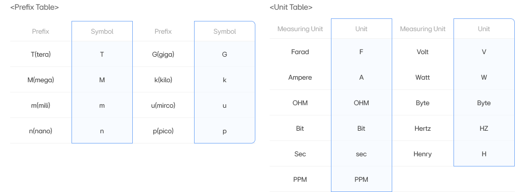Select the G(giga) prefix cell
The width and height of the screenshot is (525, 192).
(x=163, y=54)
